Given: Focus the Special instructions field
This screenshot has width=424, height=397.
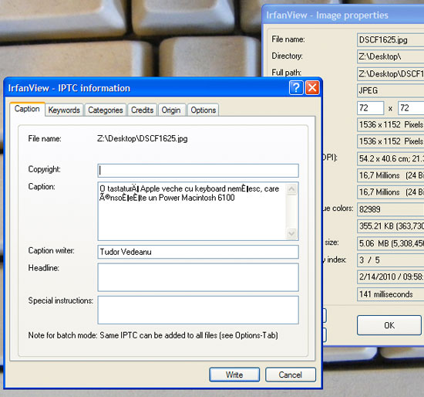Looking at the screenshot, I should click(198, 310).
